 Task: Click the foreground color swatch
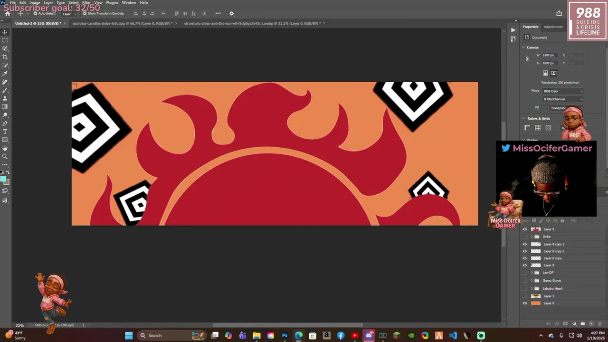click(3, 179)
